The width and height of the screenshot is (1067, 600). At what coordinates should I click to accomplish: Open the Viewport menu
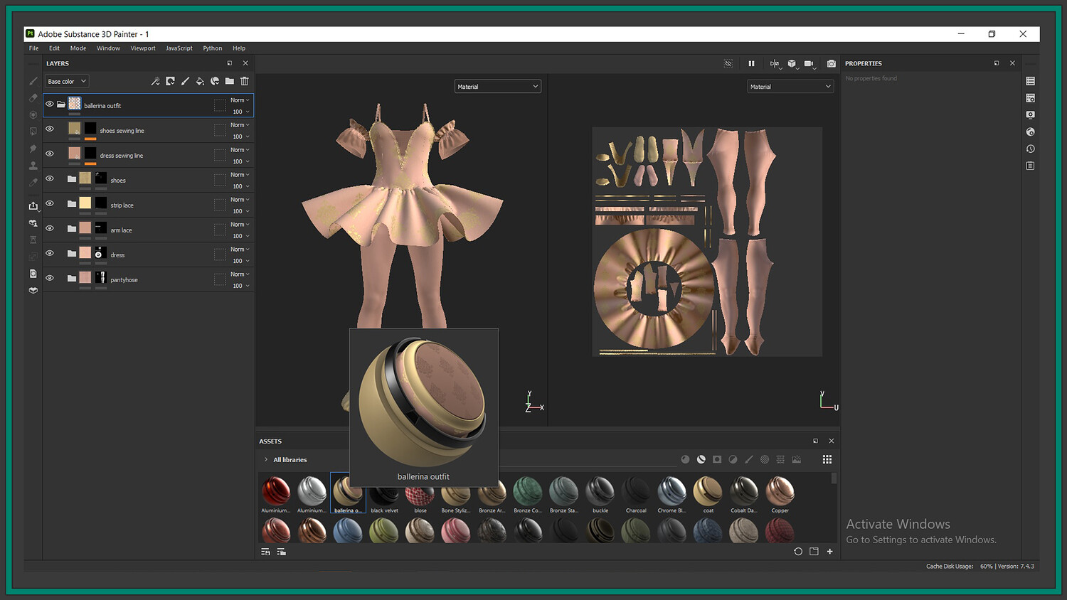click(x=142, y=48)
